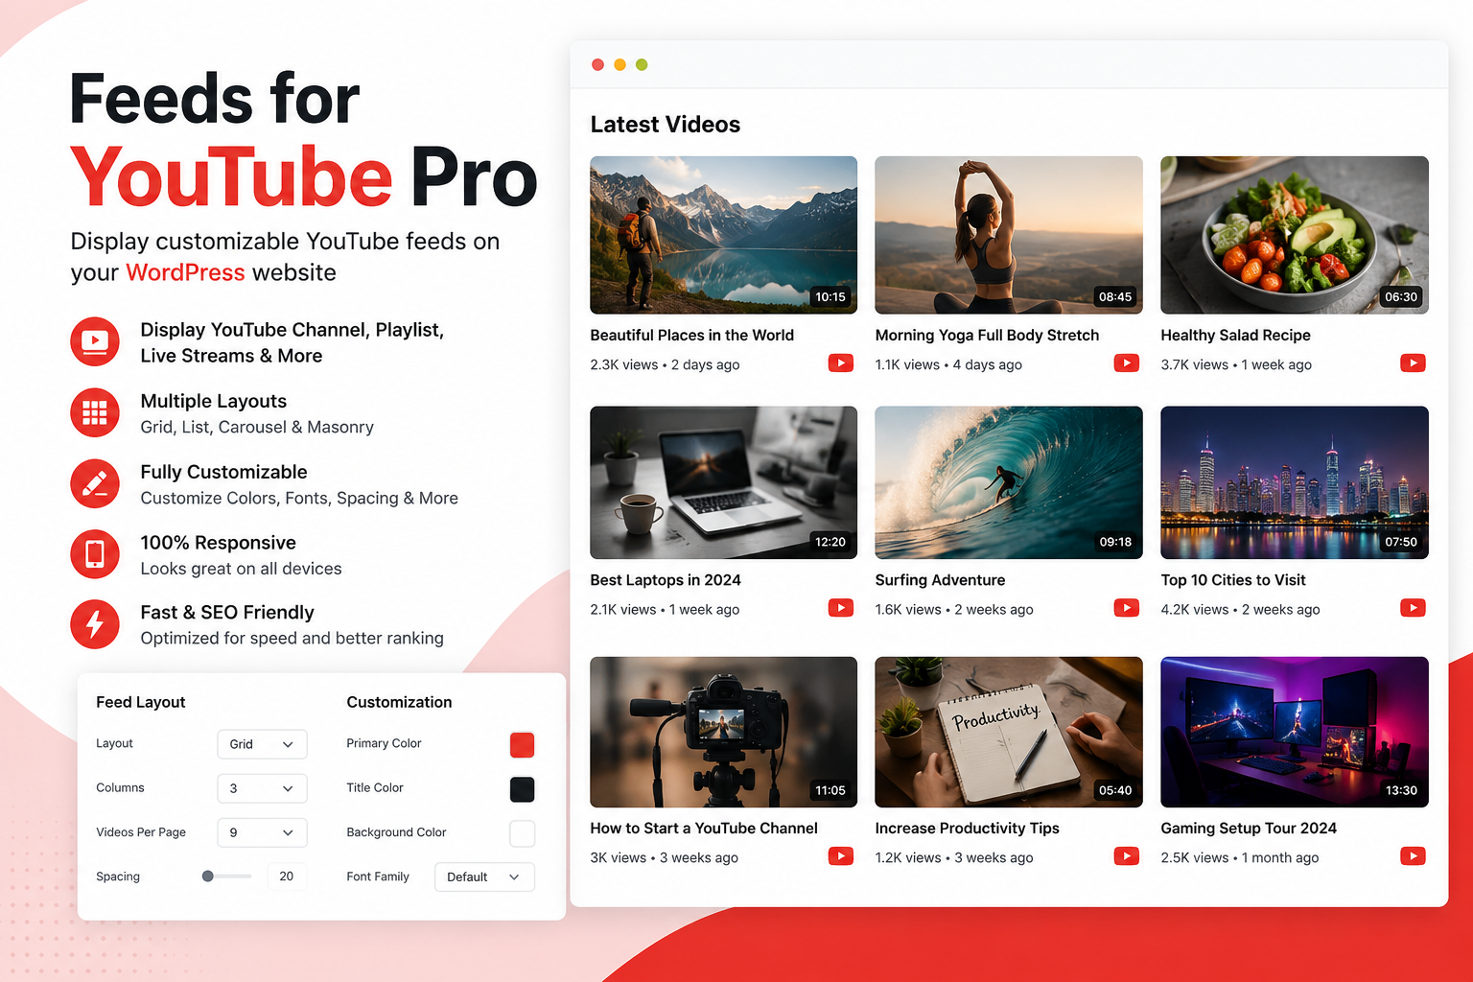This screenshot has width=1473, height=982.
Task: Click the "3.7K views • 1 week ago" text
Action: point(1236,364)
